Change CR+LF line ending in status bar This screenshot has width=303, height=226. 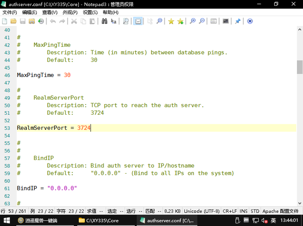tap(229, 210)
